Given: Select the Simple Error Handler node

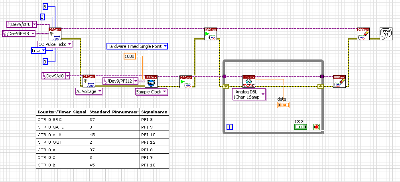Looking at the screenshot, I should coord(386,34).
